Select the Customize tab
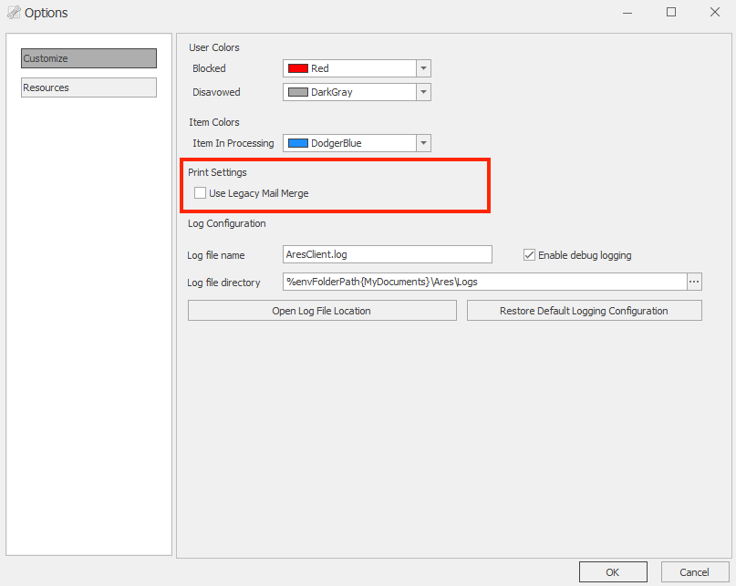The image size is (736, 586). tap(88, 57)
